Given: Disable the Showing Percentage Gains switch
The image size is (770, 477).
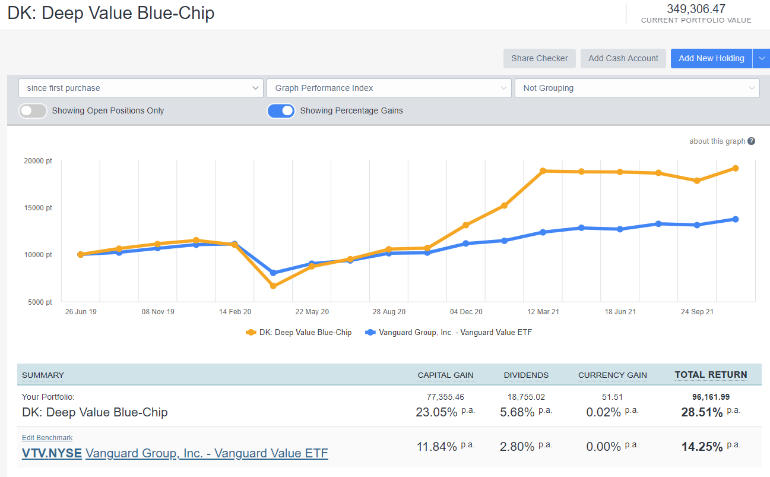Looking at the screenshot, I should pyautogui.click(x=281, y=110).
